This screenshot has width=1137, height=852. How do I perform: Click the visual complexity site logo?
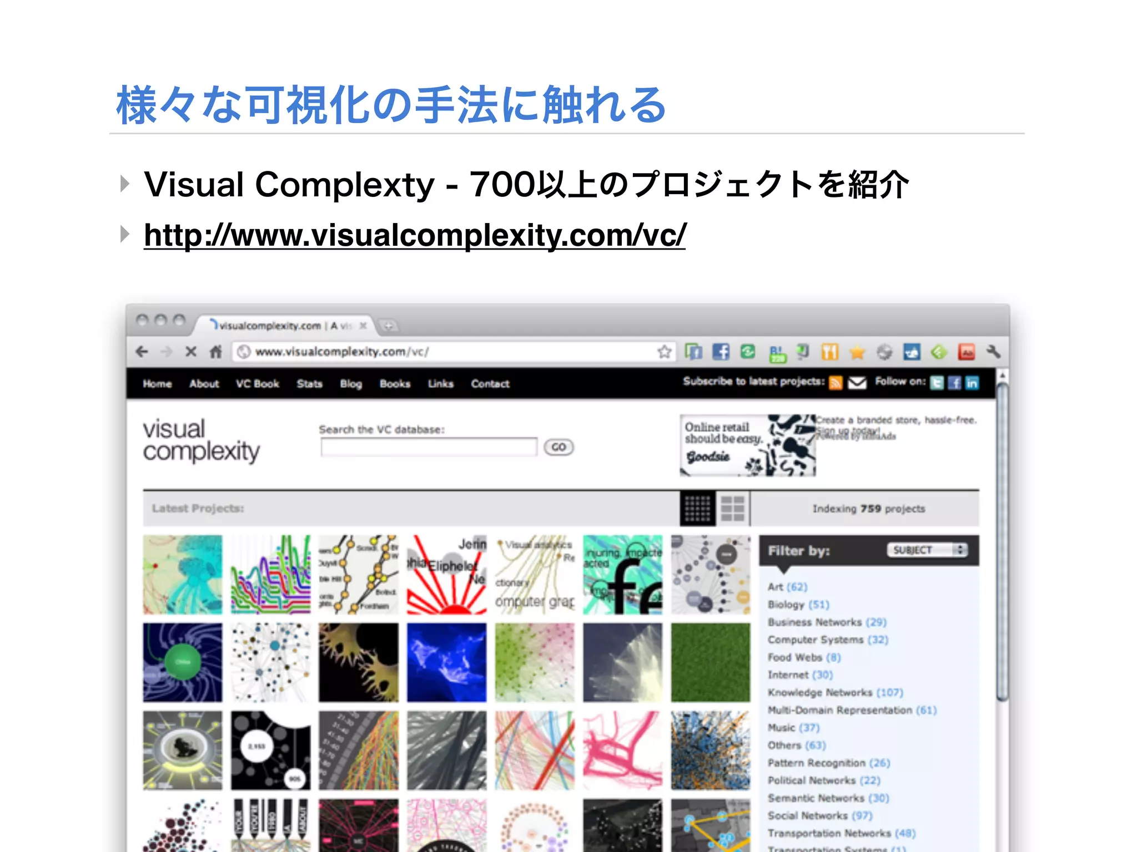[201, 441]
